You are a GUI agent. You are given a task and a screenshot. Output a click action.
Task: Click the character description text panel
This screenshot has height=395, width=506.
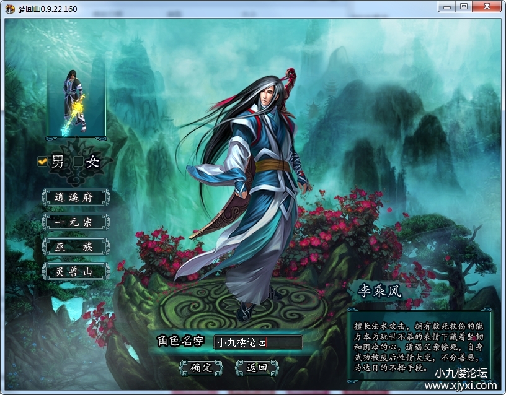click(x=419, y=345)
